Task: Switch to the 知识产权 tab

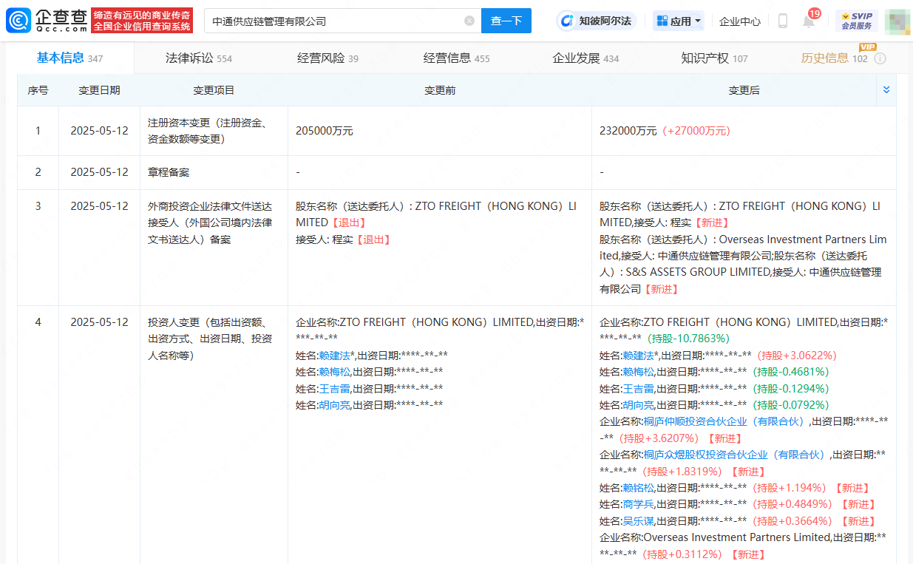Action: 714,58
